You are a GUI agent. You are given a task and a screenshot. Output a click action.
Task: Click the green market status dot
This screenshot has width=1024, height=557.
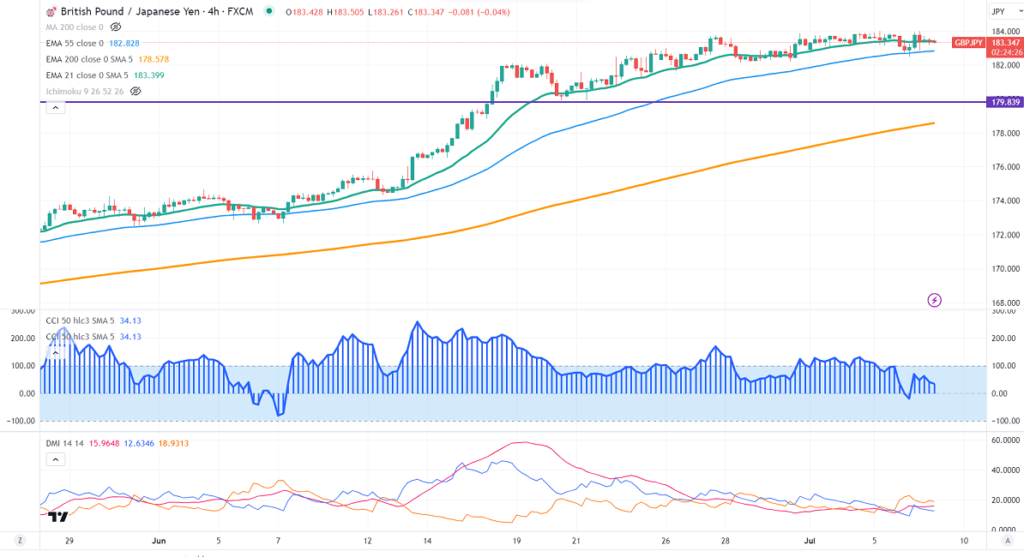[x=269, y=11]
